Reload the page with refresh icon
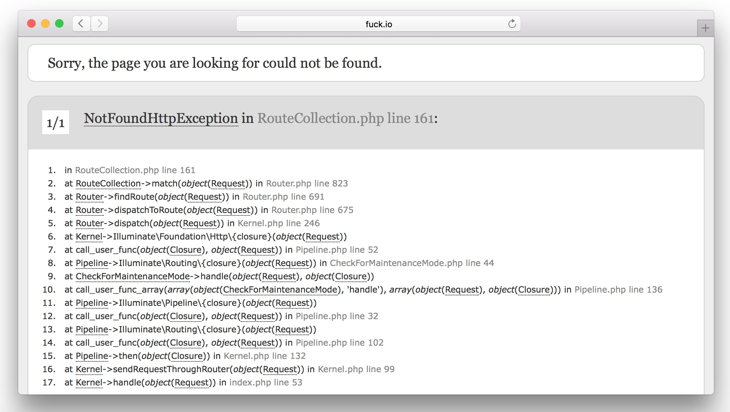730x412 pixels. click(x=512, y=24)
